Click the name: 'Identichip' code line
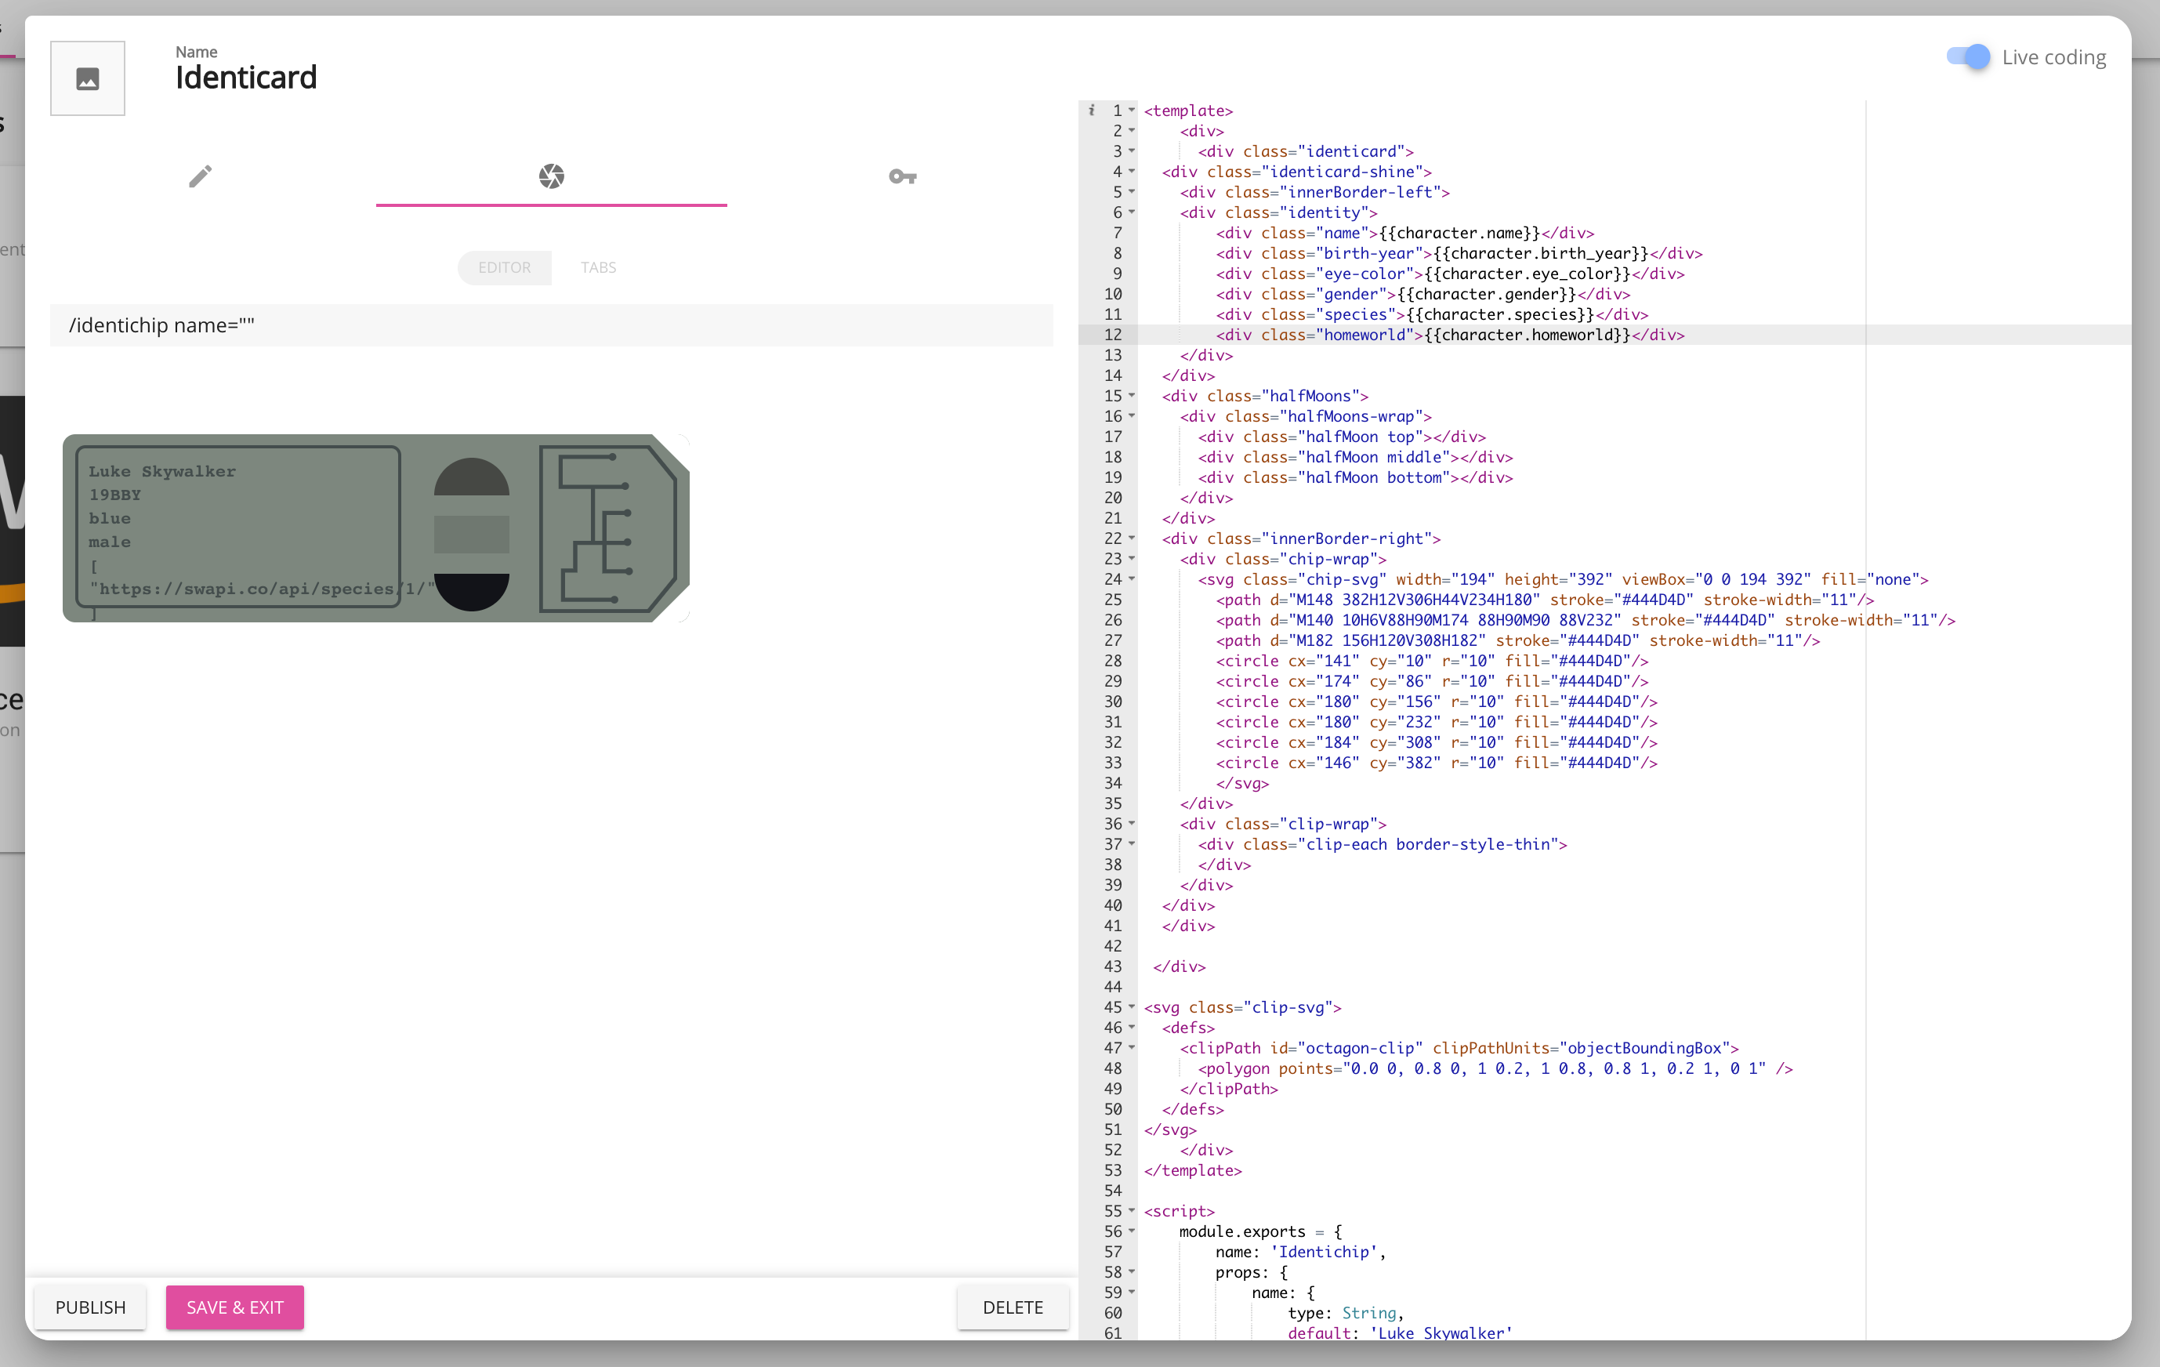 (1302, 1253)
